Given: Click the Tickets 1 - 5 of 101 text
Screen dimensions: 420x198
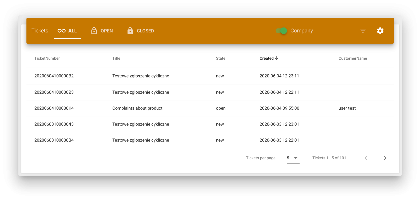Looking at the screenshot, I should coord(329,158).
